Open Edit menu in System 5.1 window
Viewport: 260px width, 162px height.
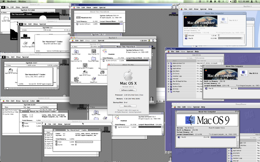54,124
